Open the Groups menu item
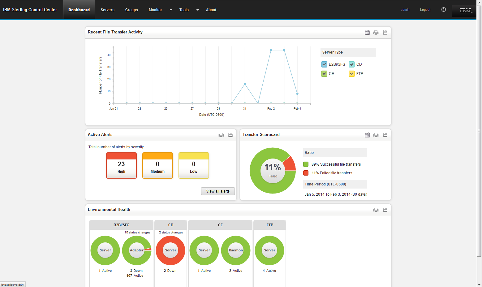This screenshot has width=482, height=287. pos(131,10)
